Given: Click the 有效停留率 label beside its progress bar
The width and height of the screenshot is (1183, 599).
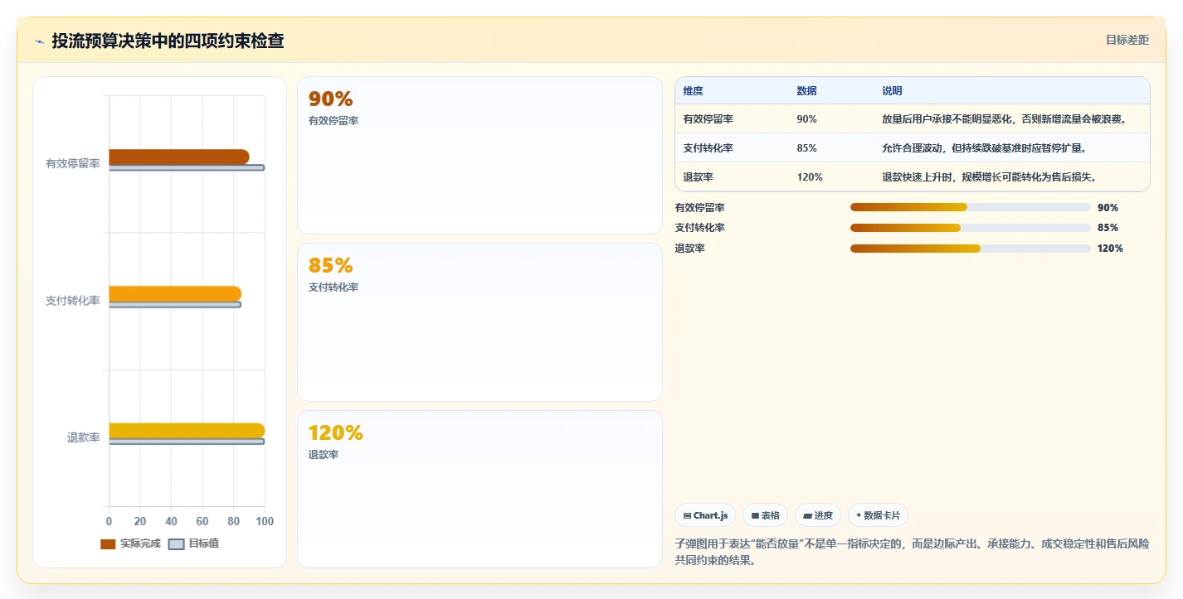Looking at the screenshot, I should pos(699,207).
